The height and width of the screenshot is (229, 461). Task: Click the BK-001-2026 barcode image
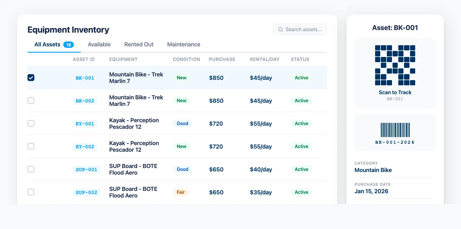tap(395, 130)
